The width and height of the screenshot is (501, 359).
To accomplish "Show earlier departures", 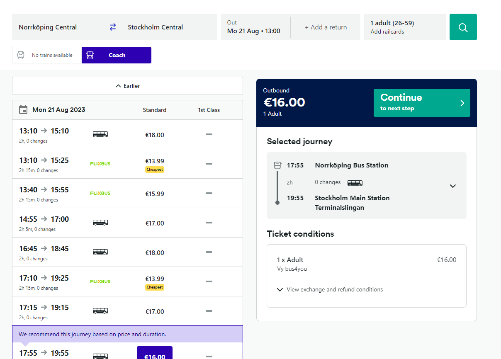I will click(127, 86).
